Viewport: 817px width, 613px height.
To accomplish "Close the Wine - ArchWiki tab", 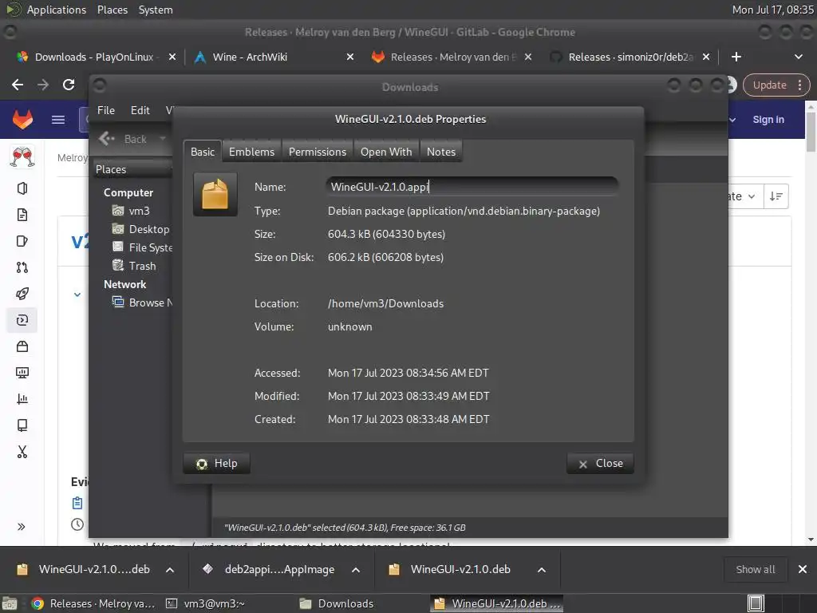I will click(350, 57).
